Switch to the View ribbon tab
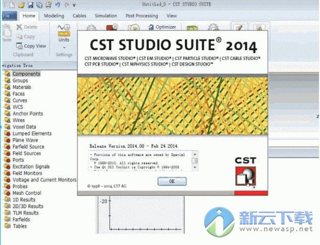This screenshot has width=320, height=245. (x=172, y=16)
